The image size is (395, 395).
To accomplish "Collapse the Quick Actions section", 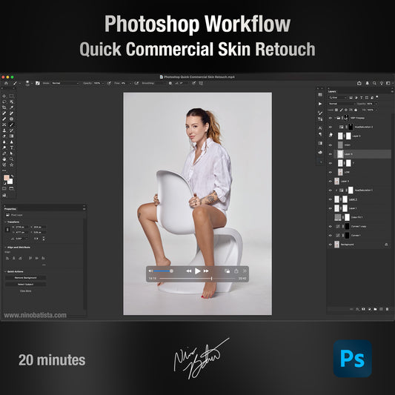I will tap(5, 271).
